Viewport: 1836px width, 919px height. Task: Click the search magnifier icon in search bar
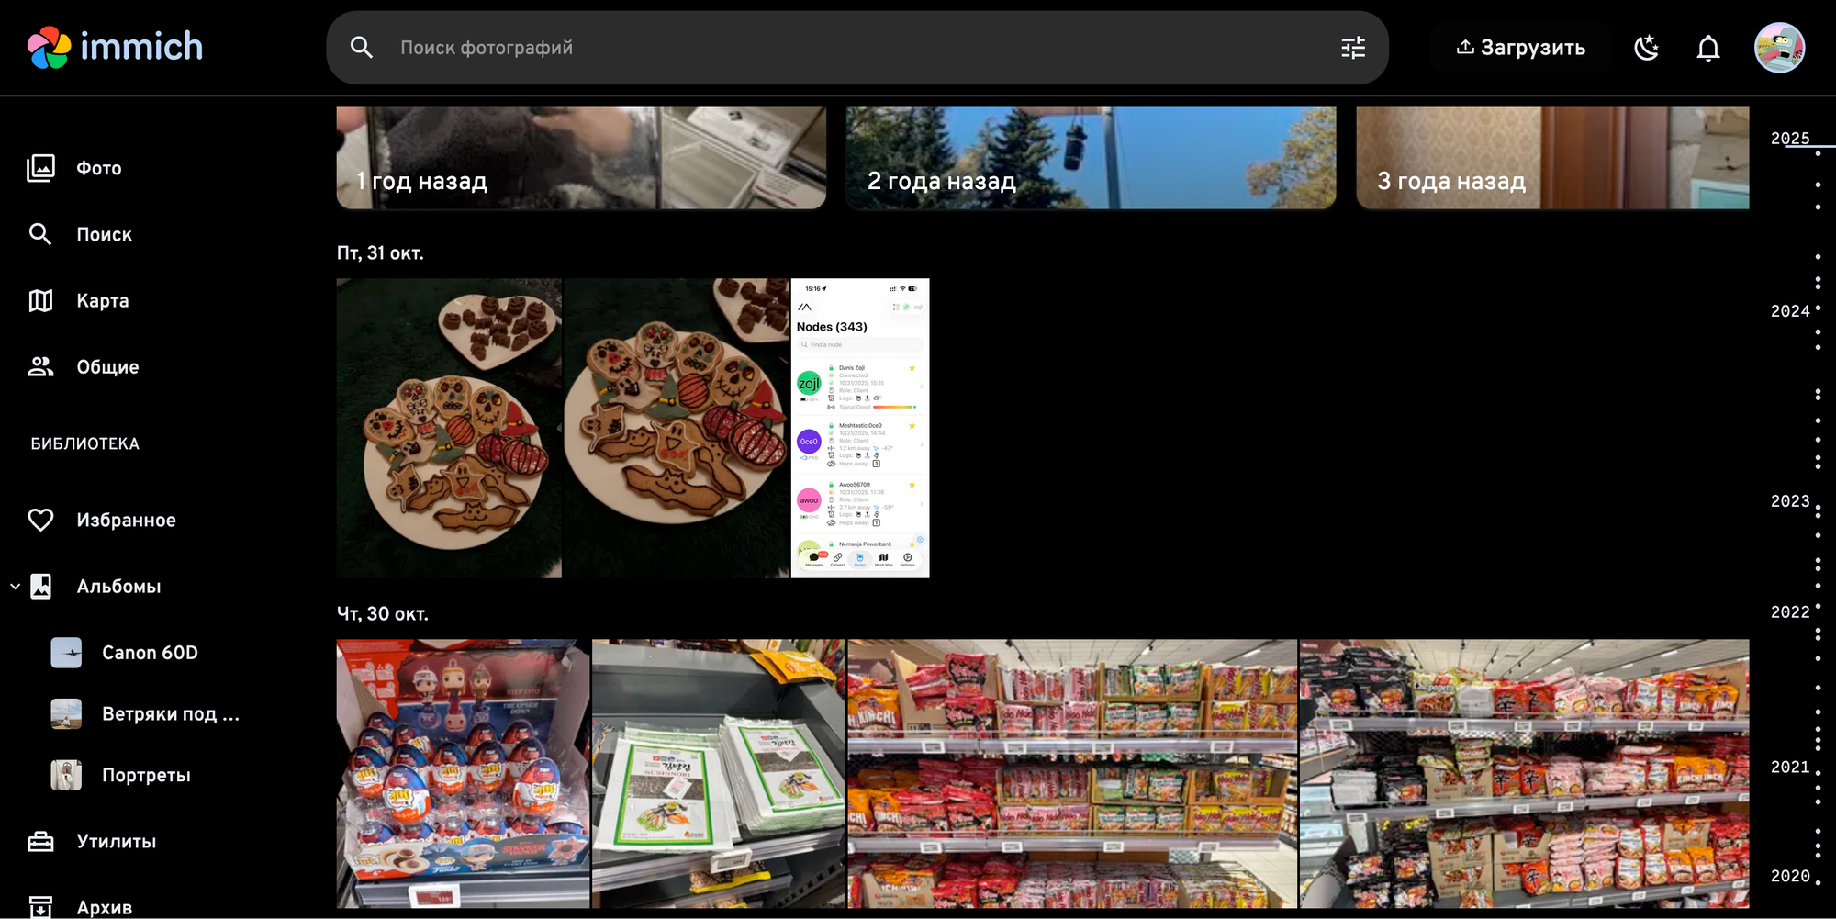pyautogui.click(x=362, y=48)
